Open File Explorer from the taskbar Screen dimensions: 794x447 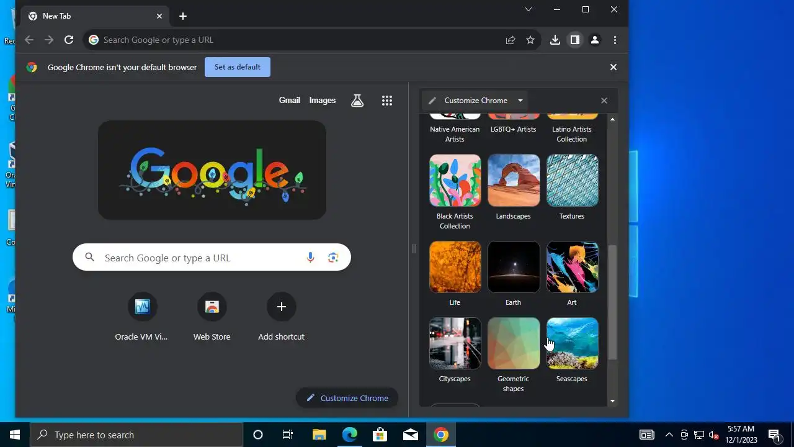pyautogui.click(x=319, y=435)
